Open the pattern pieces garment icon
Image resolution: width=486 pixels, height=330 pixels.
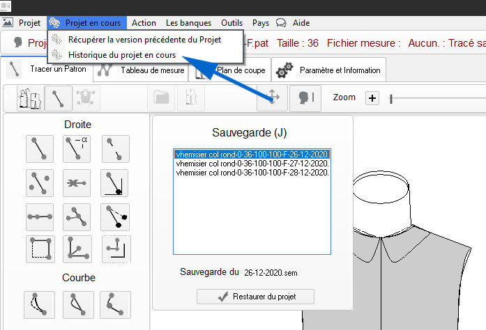(29, 98)
